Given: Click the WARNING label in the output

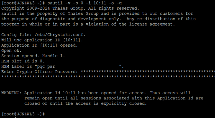Looking at the screenshot, I should tap(12, 93).
